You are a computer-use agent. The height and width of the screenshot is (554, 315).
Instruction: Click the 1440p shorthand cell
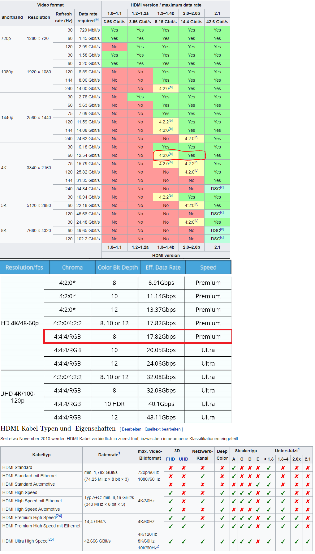tap(12, 118)
